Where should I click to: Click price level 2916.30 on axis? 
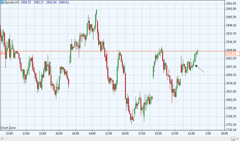[231, 42]
